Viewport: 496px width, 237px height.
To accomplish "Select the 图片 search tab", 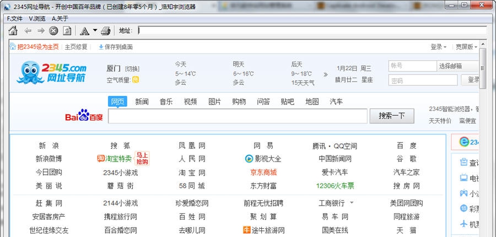I will coord(215,101).
